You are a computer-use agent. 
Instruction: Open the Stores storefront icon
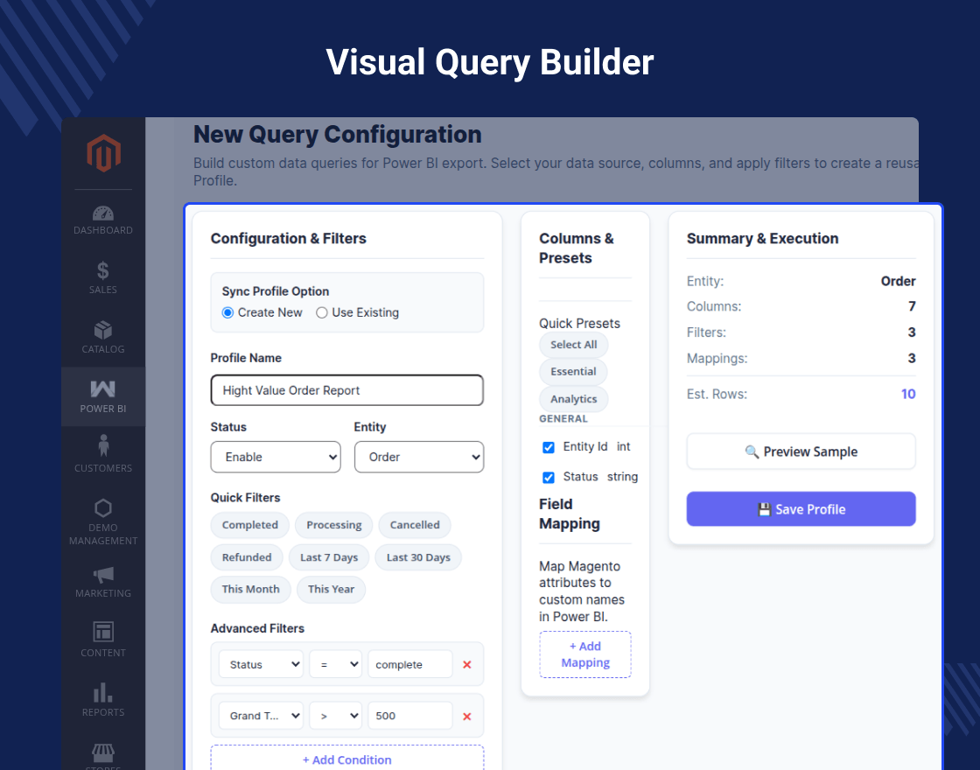(x=103, y=755)
